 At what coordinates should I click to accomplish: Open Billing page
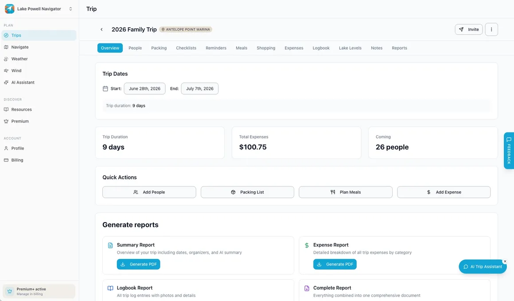click(x=39, y=160)
